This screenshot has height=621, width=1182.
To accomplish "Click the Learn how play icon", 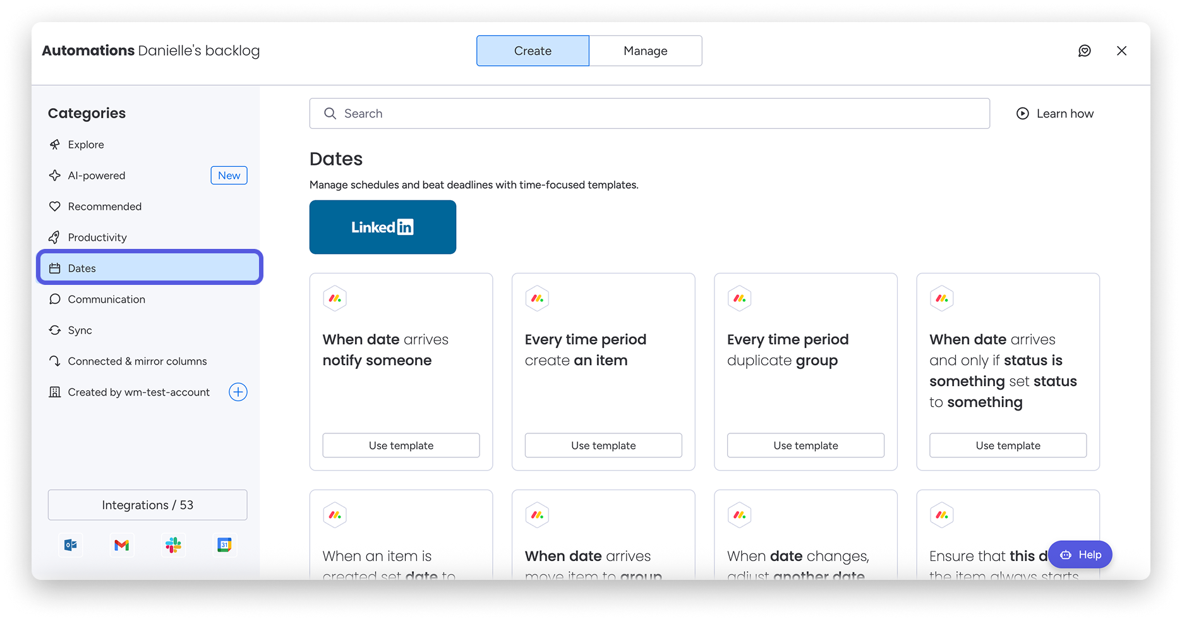I will (x=1022, y=114).
